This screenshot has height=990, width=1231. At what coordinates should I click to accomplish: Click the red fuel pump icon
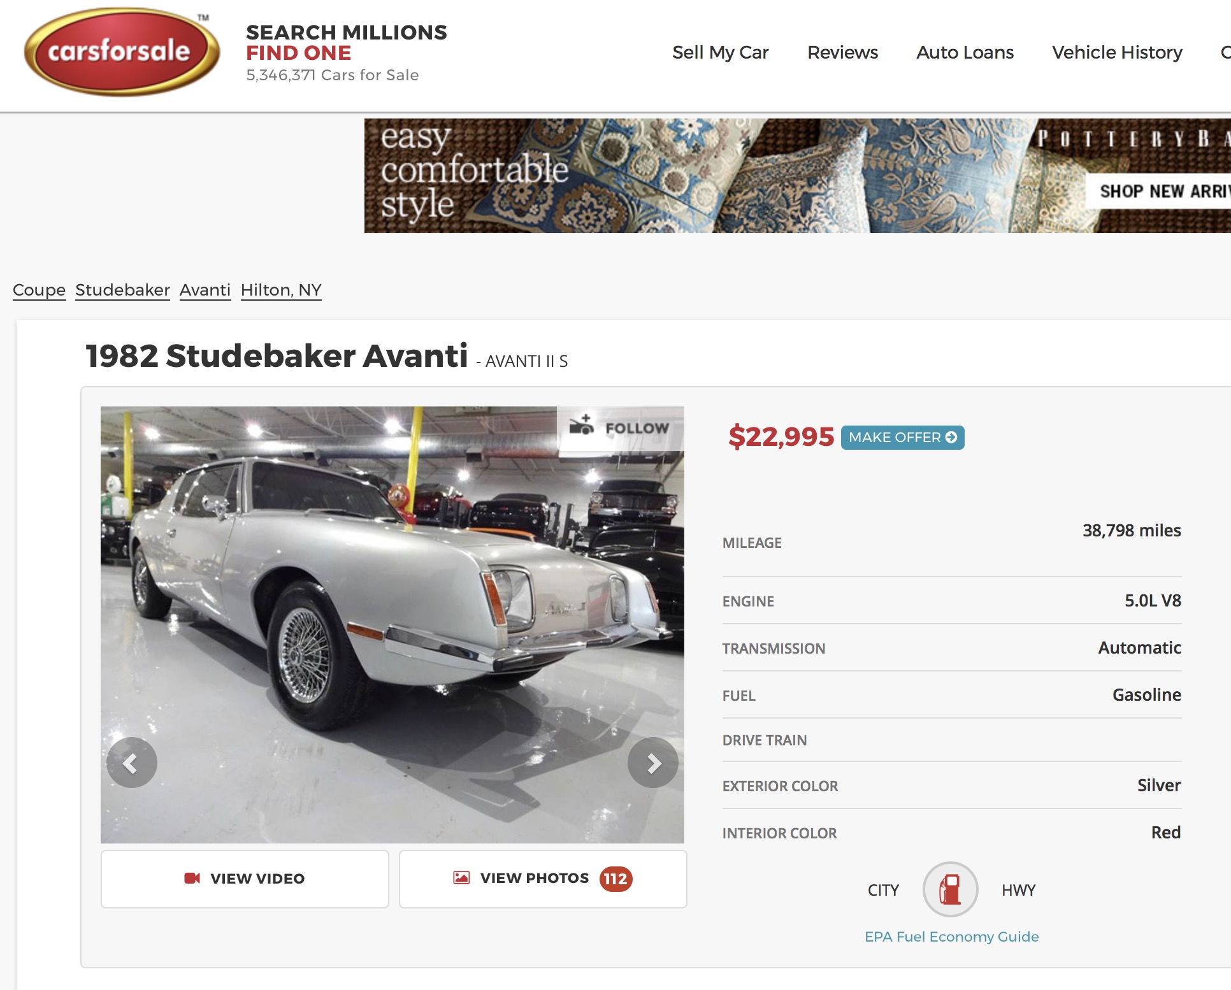[x=950, y=889]
